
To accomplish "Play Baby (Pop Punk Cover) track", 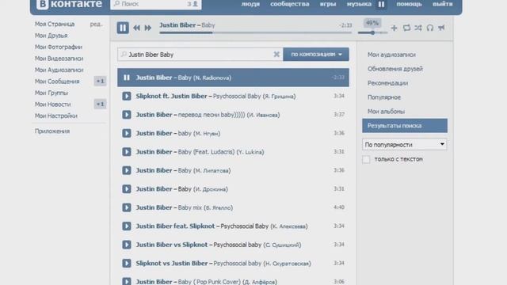I will (x=127, y=282).
